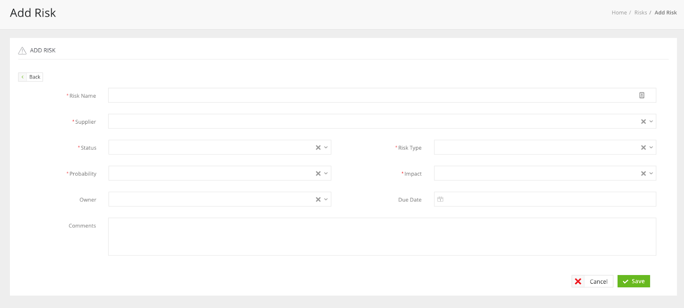The width and height of the screenshot is (684, 308).
Task: Expand the Risk Type dropdown arrow
Action: click(x=651, y=148)
